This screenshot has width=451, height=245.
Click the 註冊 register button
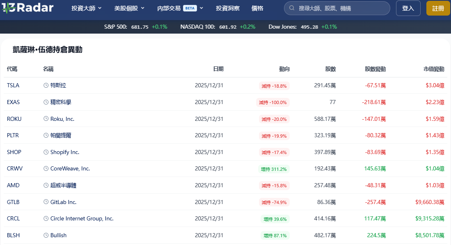438,8
